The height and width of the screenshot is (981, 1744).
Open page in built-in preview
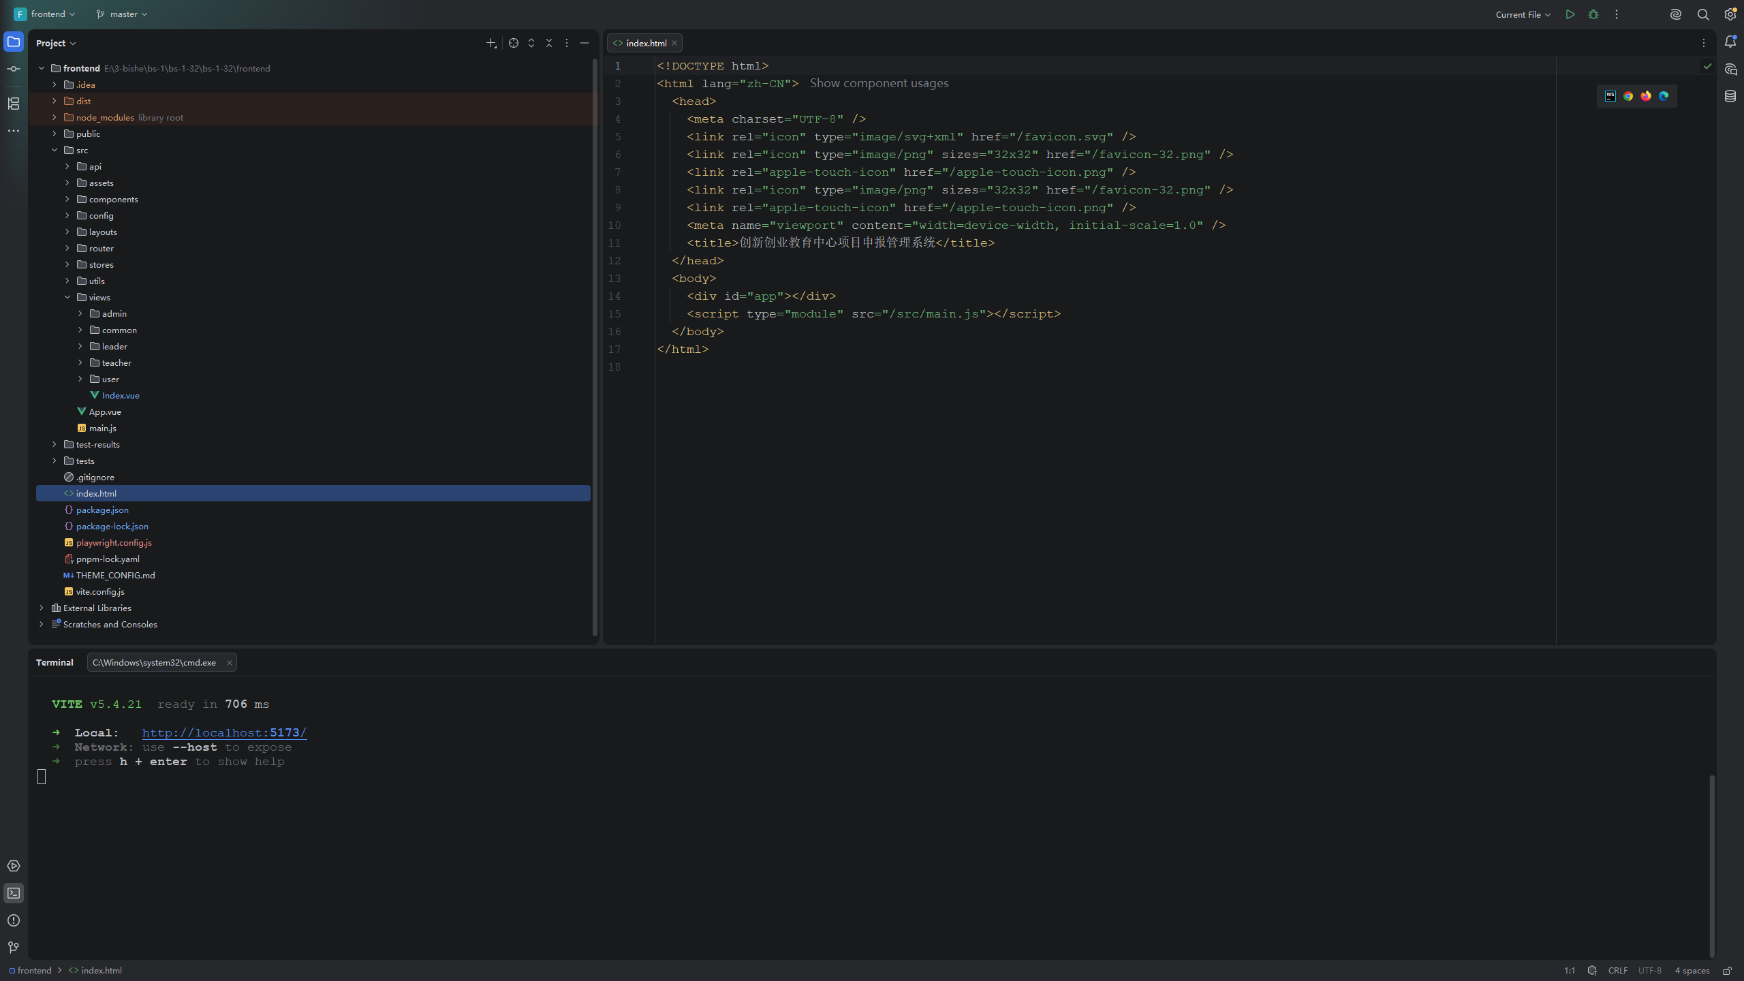1610,96
